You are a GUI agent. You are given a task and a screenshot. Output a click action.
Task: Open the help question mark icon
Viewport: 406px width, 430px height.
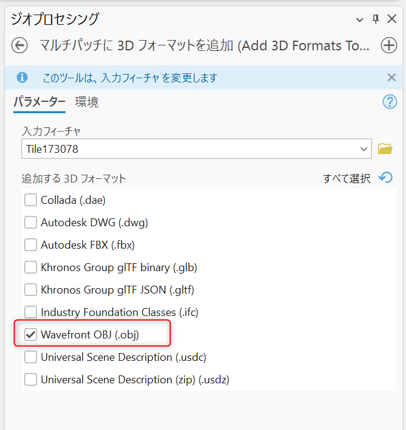tap(389, 102)
